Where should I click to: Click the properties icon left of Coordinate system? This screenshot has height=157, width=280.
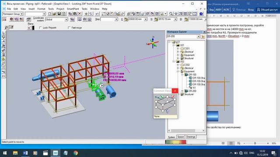point(28,19)
